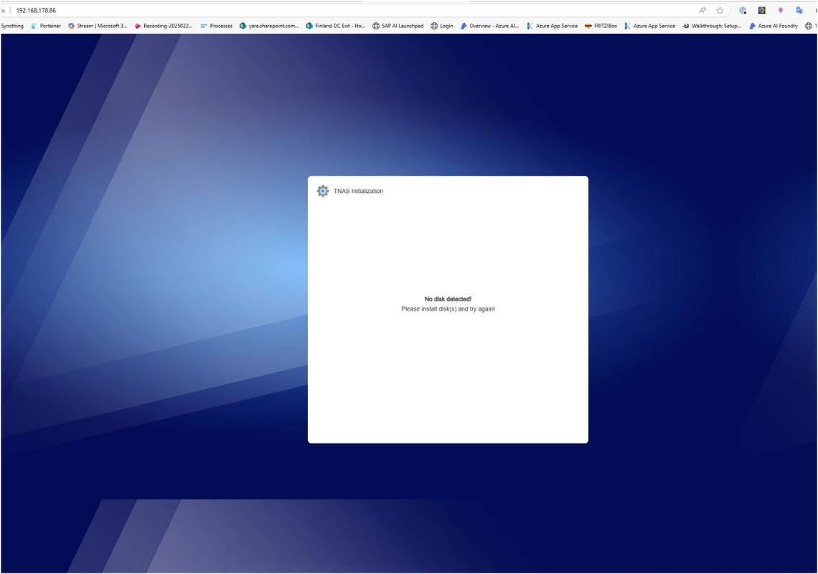The height and width of the screenshot is (574, 818).
Task: Open the Recording-2025022... bookmark
Action: (164, 26)
